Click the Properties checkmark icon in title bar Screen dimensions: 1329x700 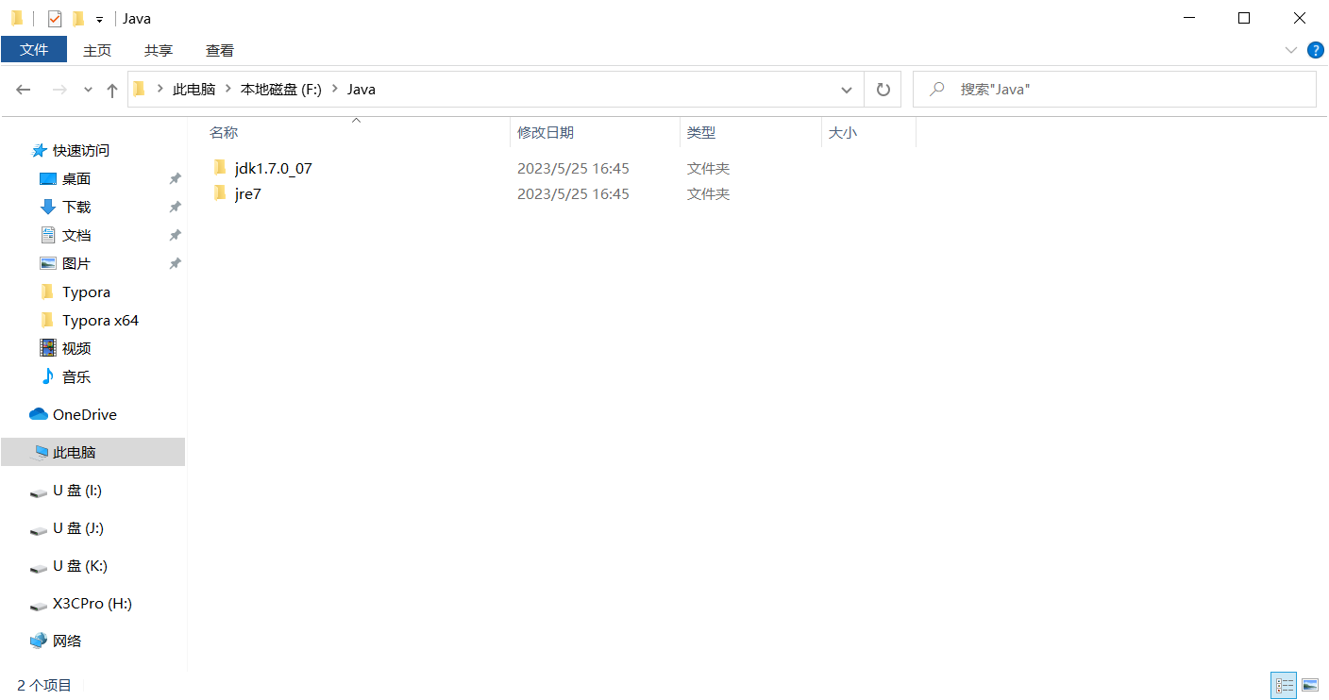click(55, 18)
